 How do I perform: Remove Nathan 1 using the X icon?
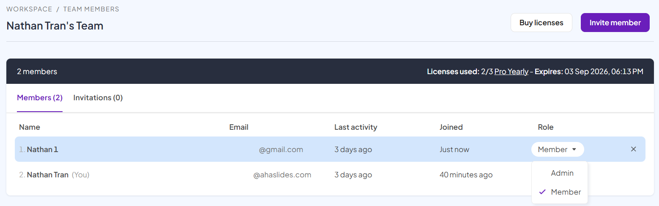[x=633, y=149]
